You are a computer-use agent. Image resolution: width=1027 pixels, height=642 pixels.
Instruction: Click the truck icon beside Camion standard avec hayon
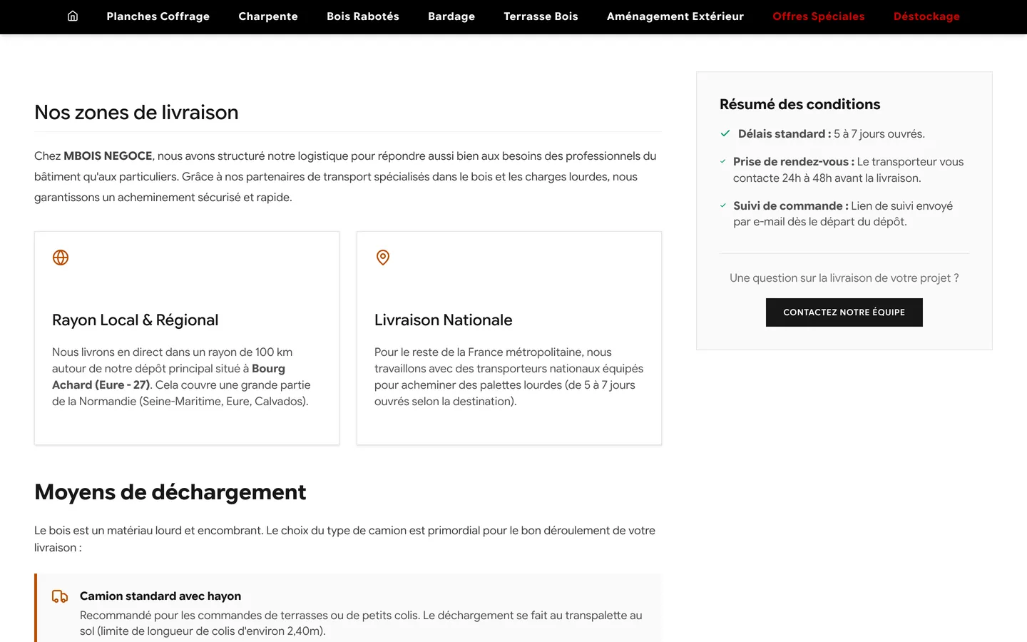(60, 596)
